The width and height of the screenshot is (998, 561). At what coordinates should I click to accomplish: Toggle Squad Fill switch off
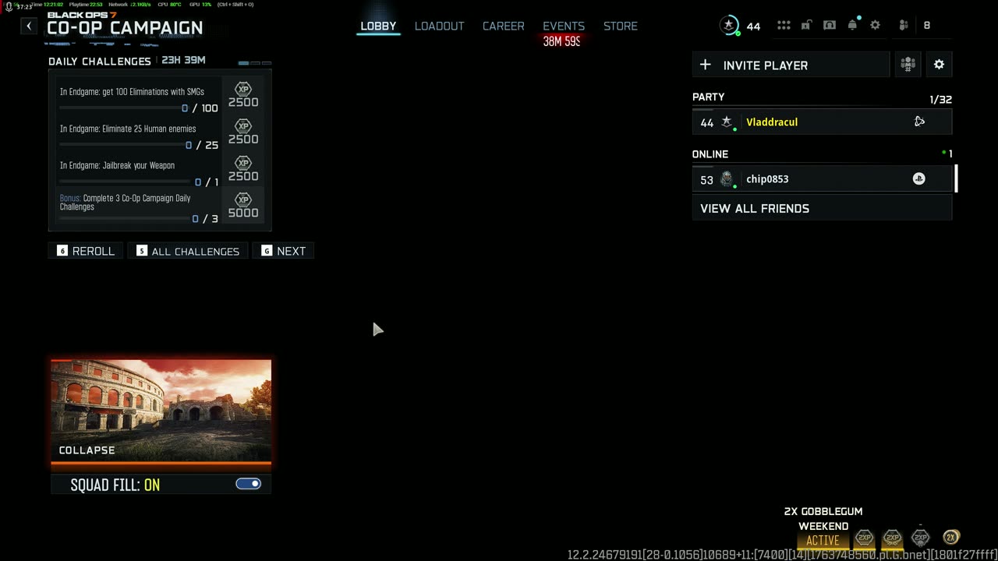[x=249, y=484]
